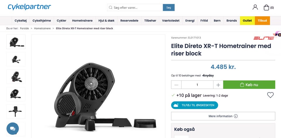Select the first product thumbnail image
The height and width of the screenshot is (138, 281).
(16, 42)
